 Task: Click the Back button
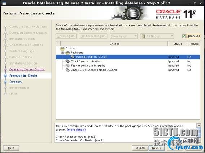pos(140,148)
